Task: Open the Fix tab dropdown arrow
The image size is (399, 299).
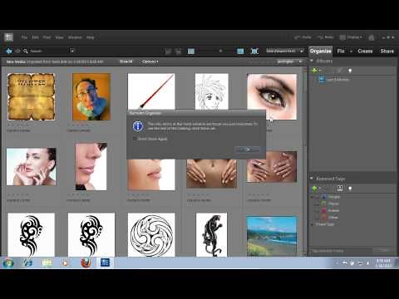Action: pos(351,51)
